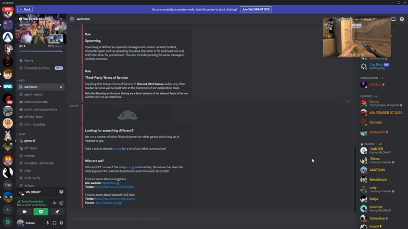This screenshot has width=408, height=229.
Task: Open the nitro-boosting channel
Action: coord(41,125)
